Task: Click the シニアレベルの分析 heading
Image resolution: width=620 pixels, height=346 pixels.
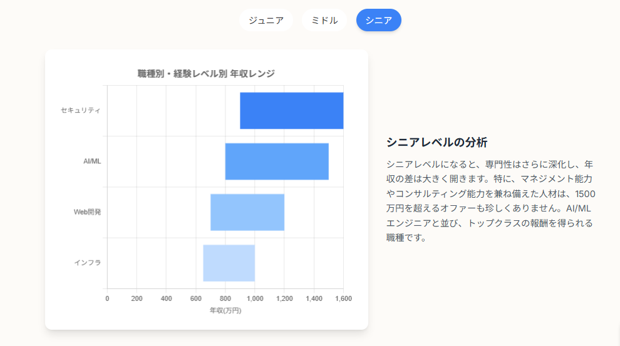Action: pyautogui.click(x=437, y=142)
